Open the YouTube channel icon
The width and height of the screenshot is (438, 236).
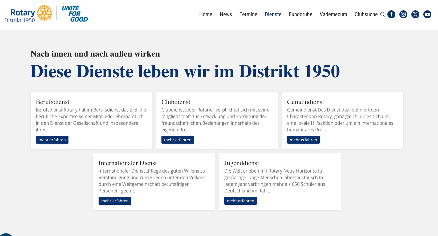click(x=427, y=14)
